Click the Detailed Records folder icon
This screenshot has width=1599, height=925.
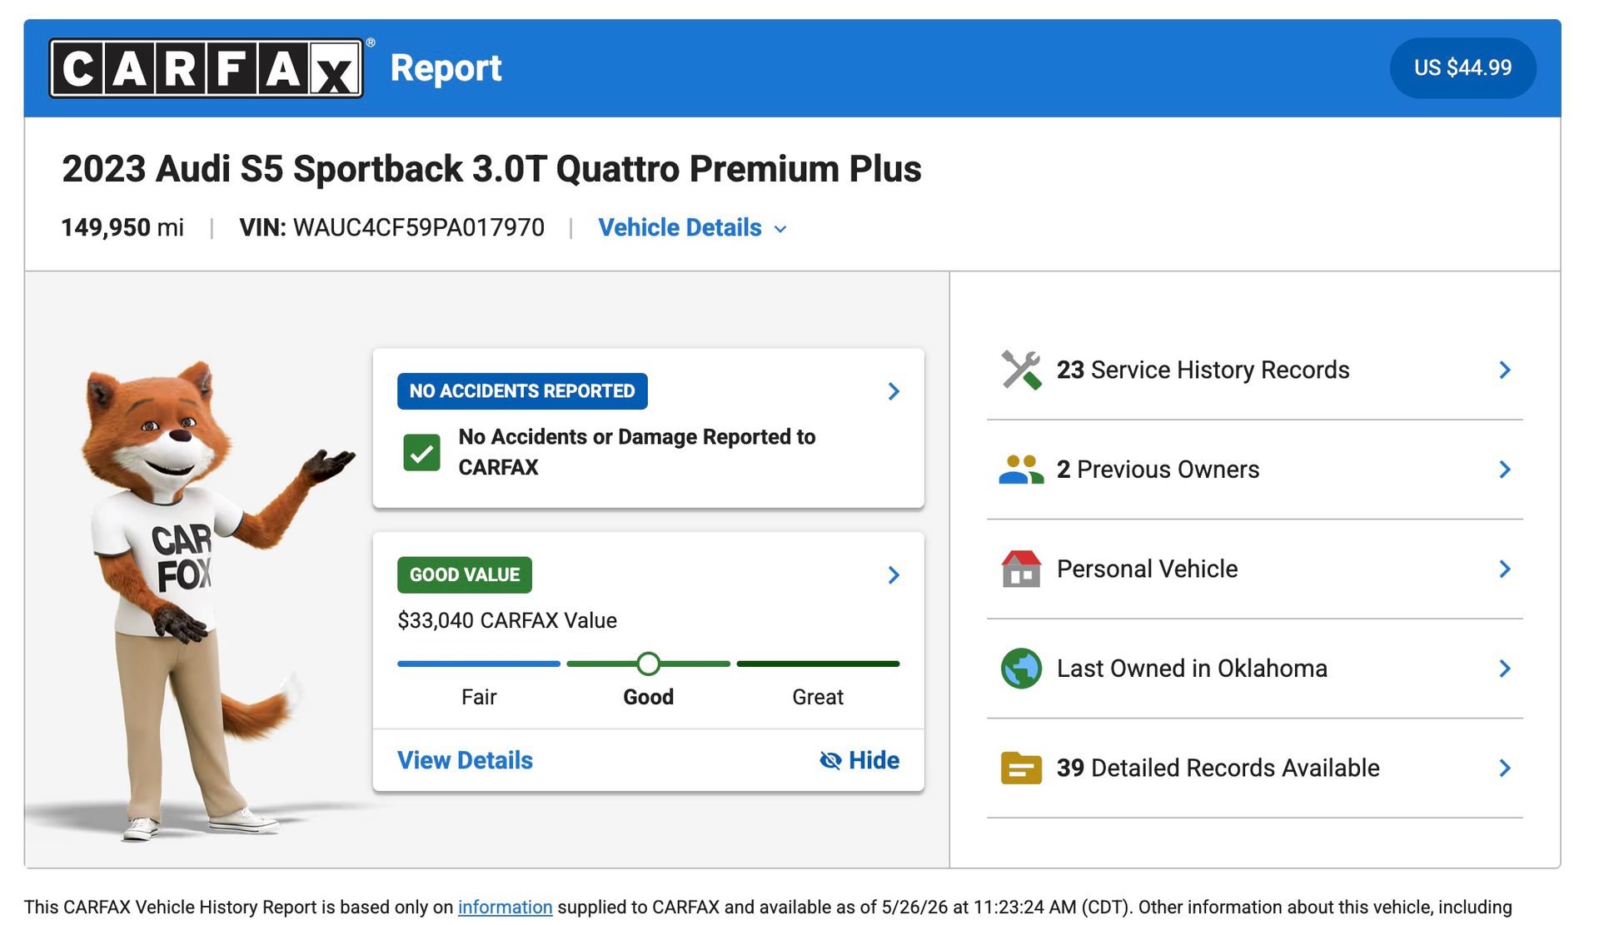(1021, 768)
